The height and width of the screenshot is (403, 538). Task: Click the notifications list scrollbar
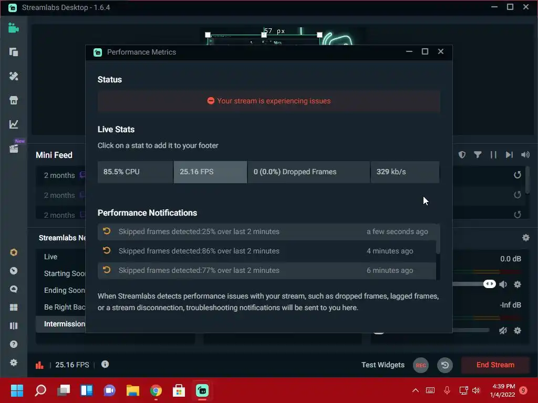[x=438, y=239]
